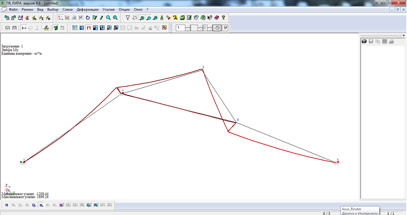Click the pencil tool icon
This screenshot has width=407, height=215.
coord(101,17)
